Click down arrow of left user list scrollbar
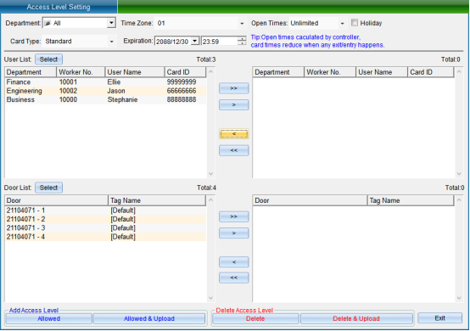470x331 pixels. (210, 174)
